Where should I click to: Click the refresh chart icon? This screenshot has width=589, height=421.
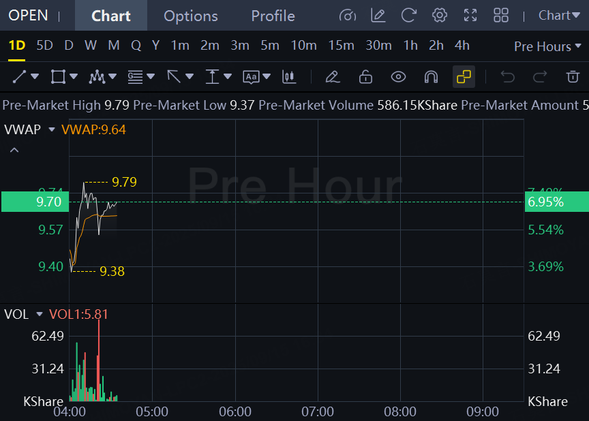pyautogui.click(x=409, y=16)
